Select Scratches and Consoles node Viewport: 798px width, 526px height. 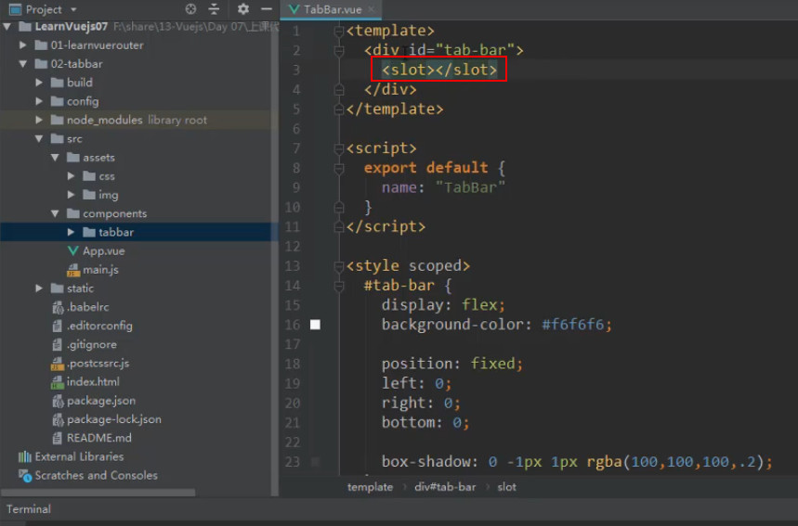97,475
